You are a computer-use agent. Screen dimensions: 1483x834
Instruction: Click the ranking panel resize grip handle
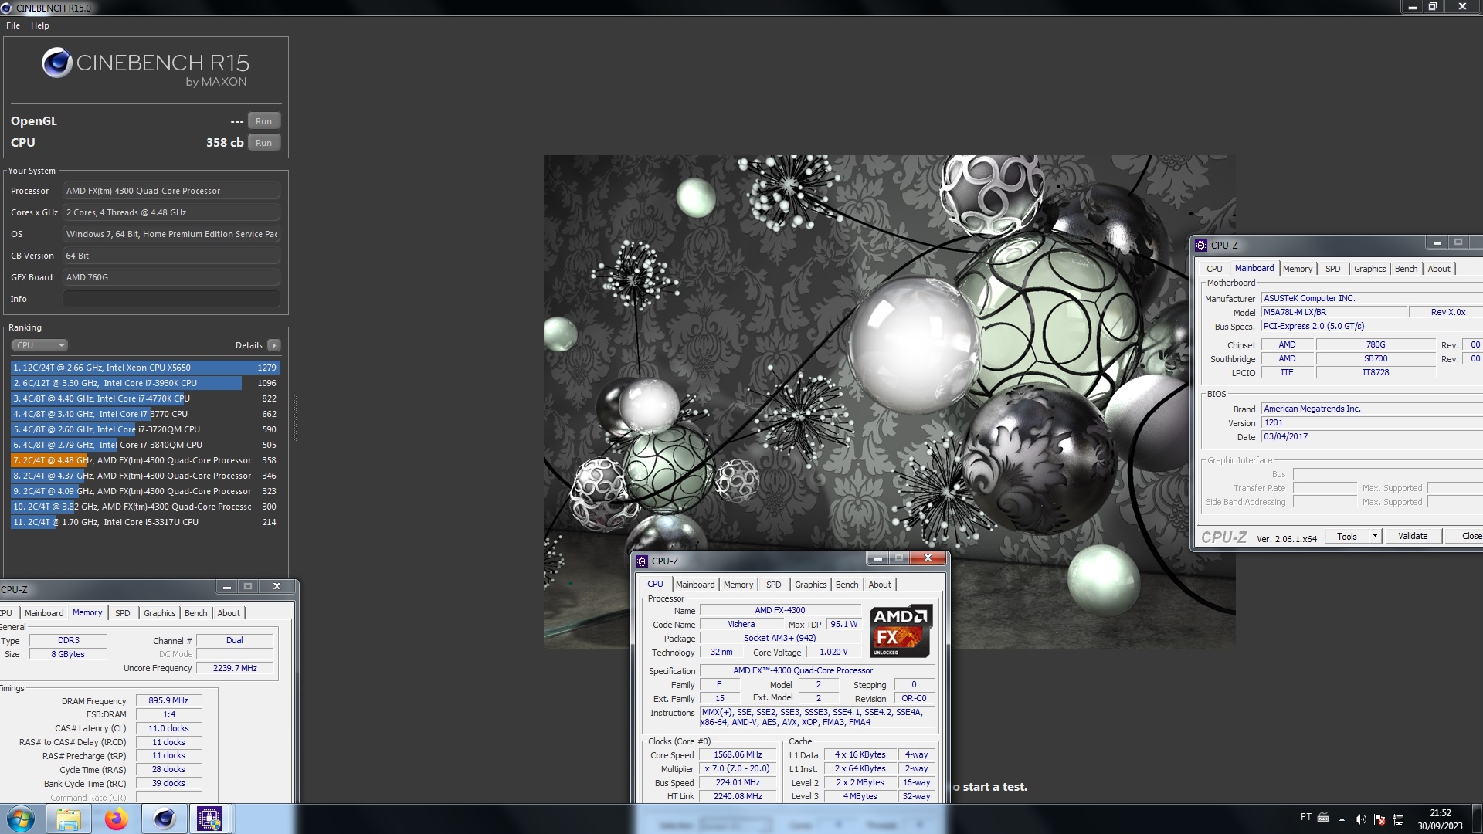point(294,418)
